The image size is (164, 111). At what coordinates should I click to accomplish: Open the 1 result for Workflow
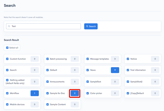click(x=35, y=93)
